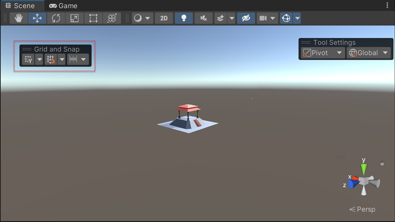Switch the Persp projection label
The width and height of the screenshot is (395, 222).
pyautogui.click(x=362, y=209)
